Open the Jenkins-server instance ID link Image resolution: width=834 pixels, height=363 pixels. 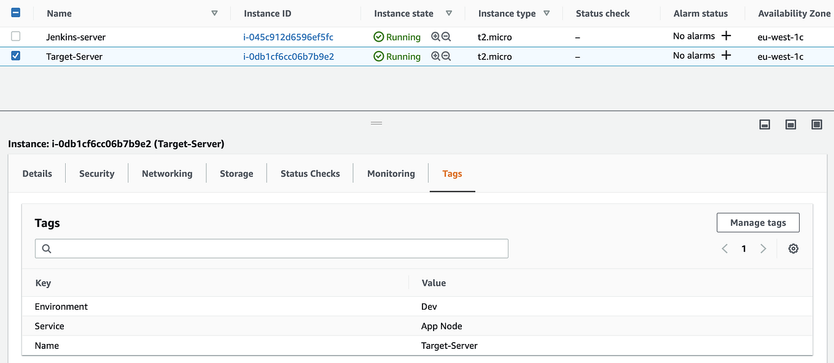[x=288, y=37]
